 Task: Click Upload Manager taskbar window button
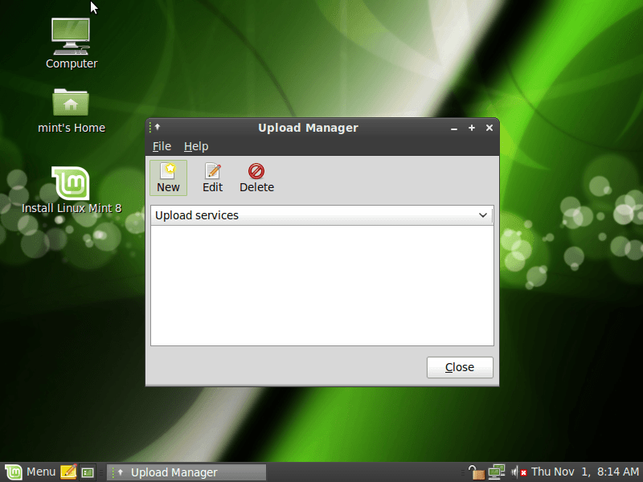[x=186, y=472]
